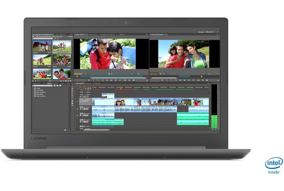Toggle Video 2 track eye visibility

(x=80, y=94)
